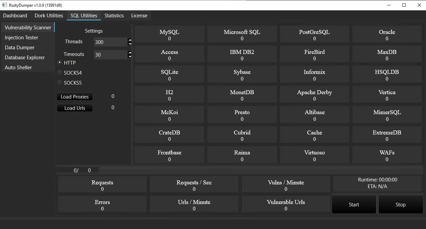Image resolution: width=426 pixels, height=229 pixels.
Task: Select the SOCKS5 proxy type radio button
Action: [x=60, y=83]
